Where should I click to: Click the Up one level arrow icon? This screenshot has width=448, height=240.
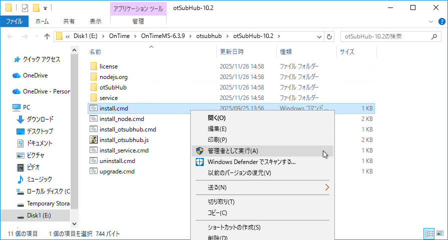47,36
